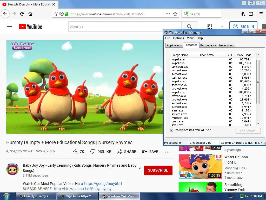
Task: Open the YouTube apps grid icon
Action: [x=210, y=27]
